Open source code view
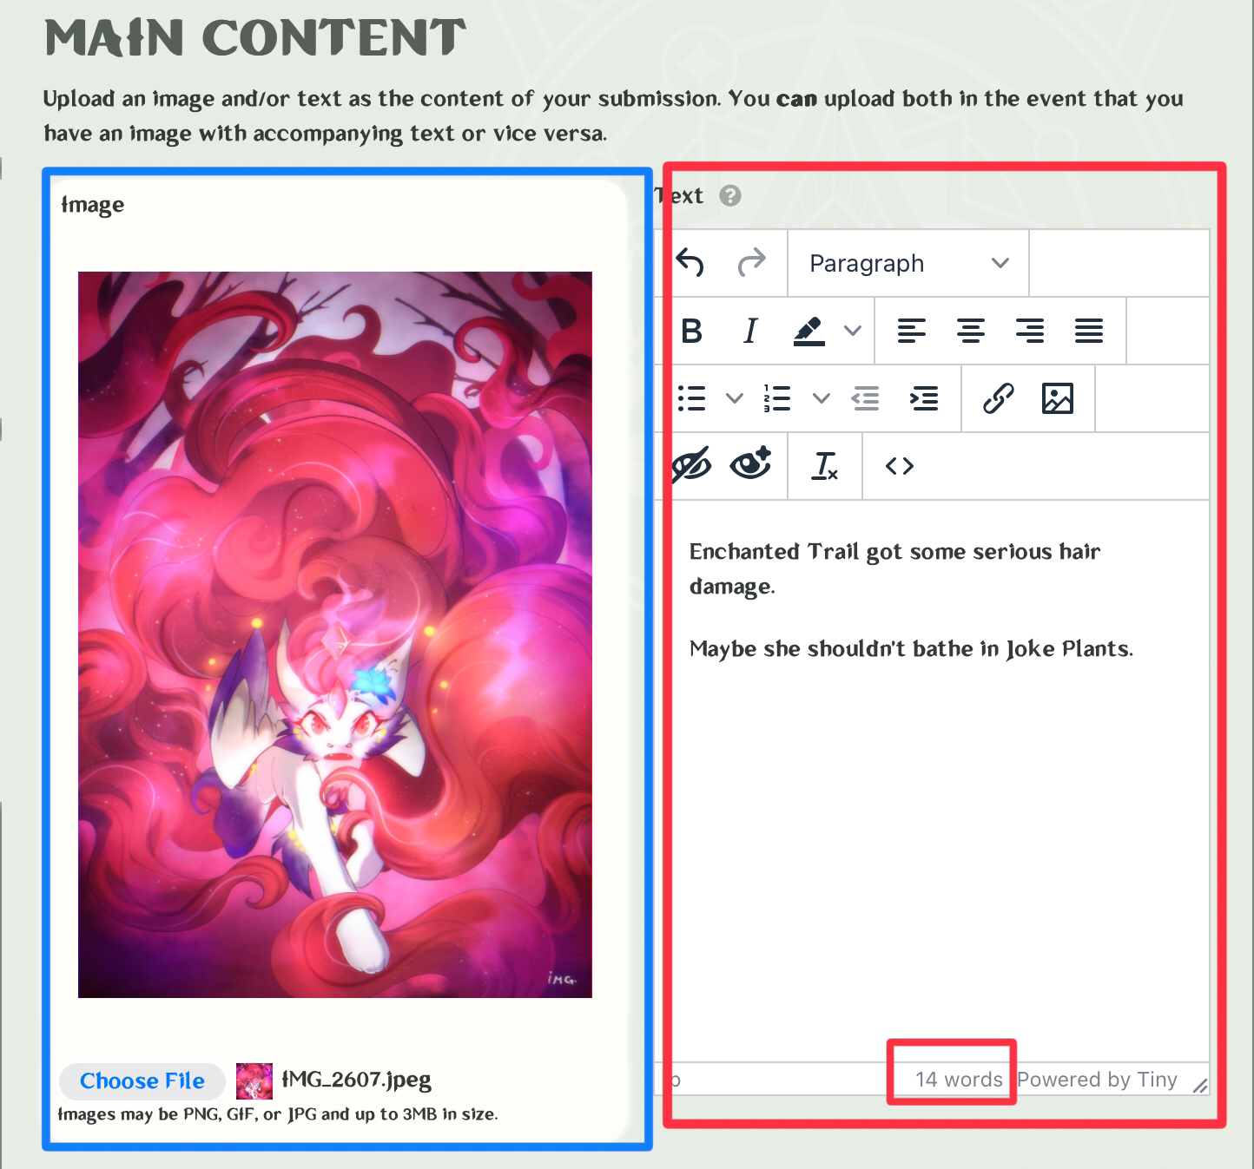This screenshot has height=1169, width=1254. (899, 466)
